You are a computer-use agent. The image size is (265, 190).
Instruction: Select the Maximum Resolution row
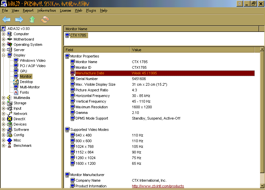coord(91,107)
